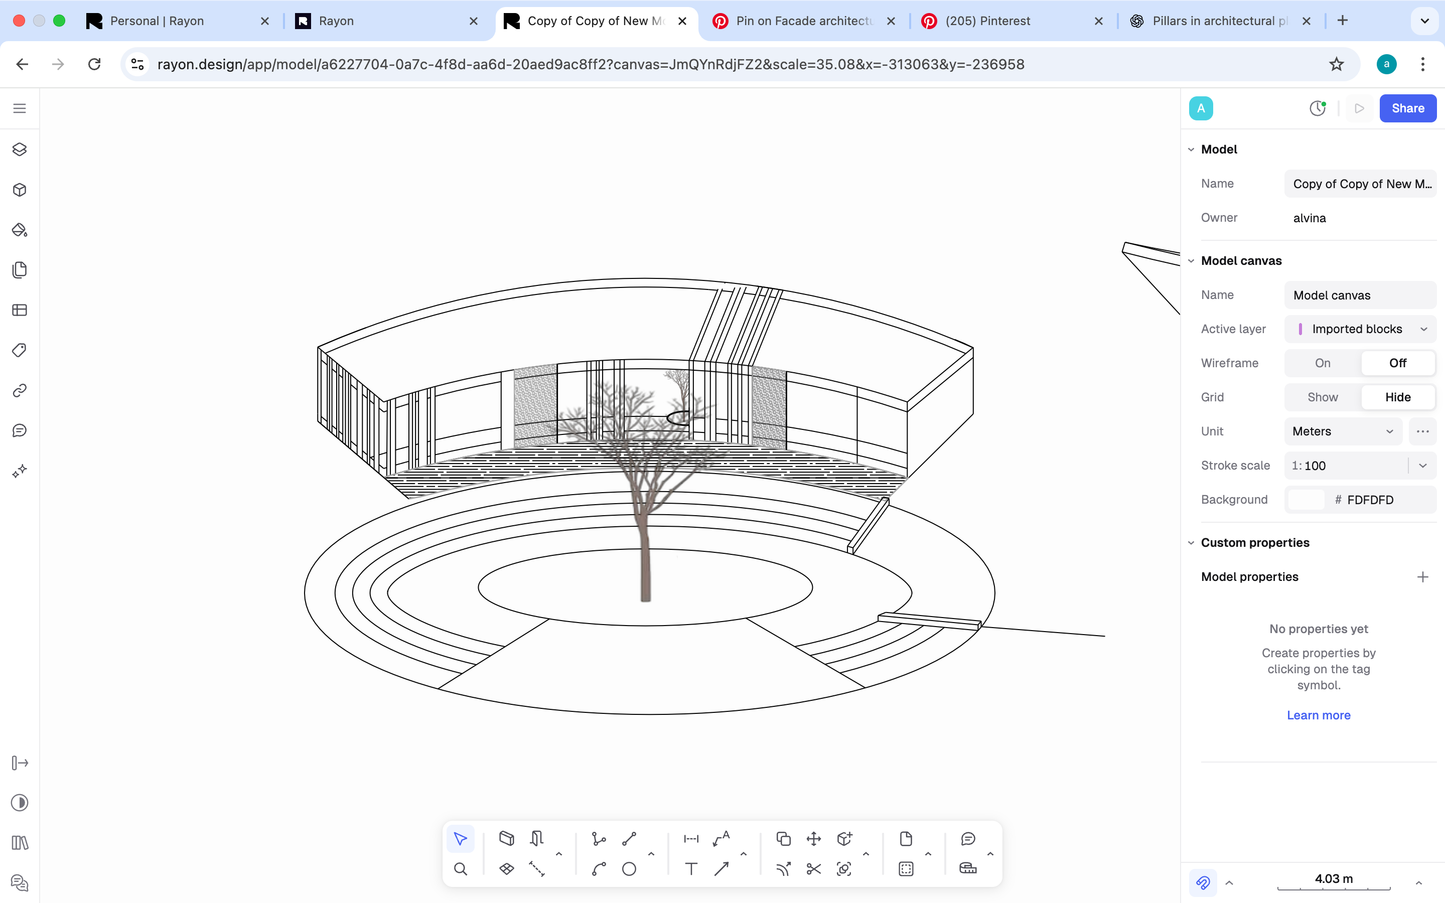Turn Wireframe On
The height and width of the screenshot is (903, 1445).
1322,363
